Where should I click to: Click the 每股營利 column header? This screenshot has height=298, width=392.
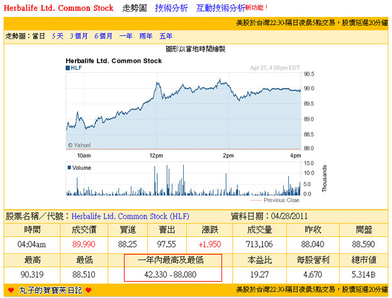point(313,260)
